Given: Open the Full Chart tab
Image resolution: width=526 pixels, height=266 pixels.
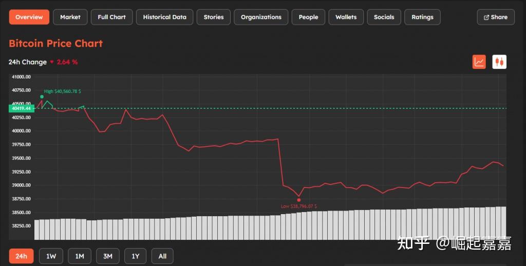Looking at the screenshot, I should click(111, 17).
